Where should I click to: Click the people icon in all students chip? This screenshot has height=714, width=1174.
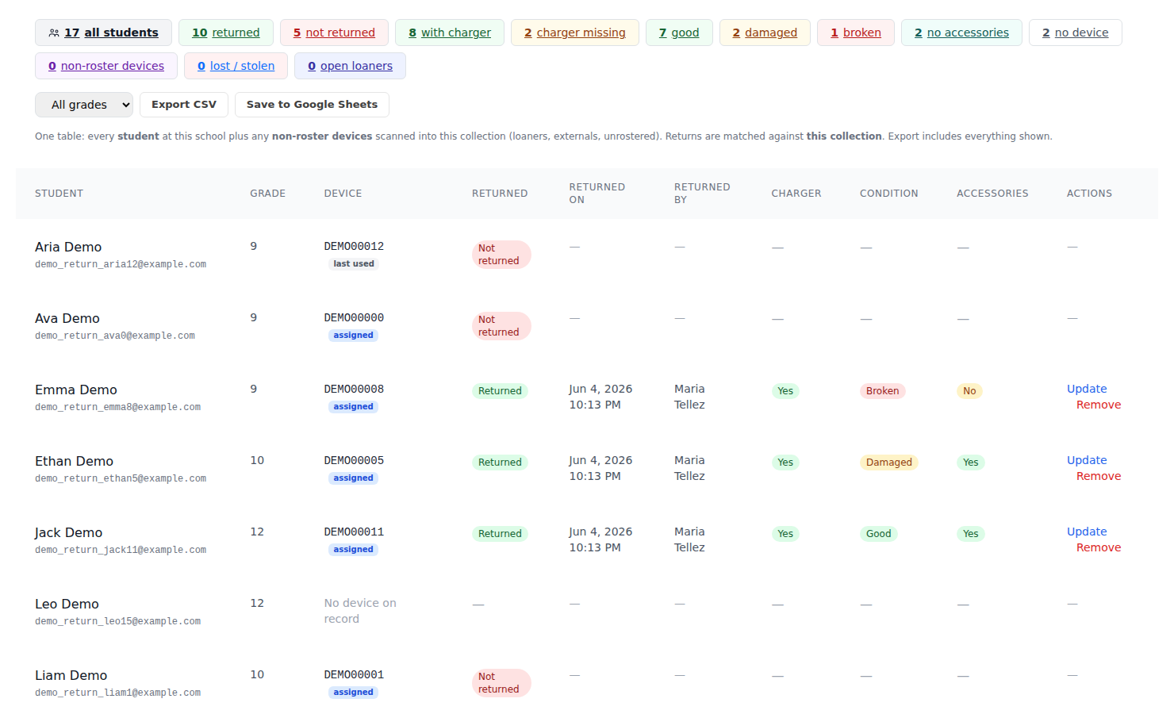pyautogui.click(x=54, y=33)
